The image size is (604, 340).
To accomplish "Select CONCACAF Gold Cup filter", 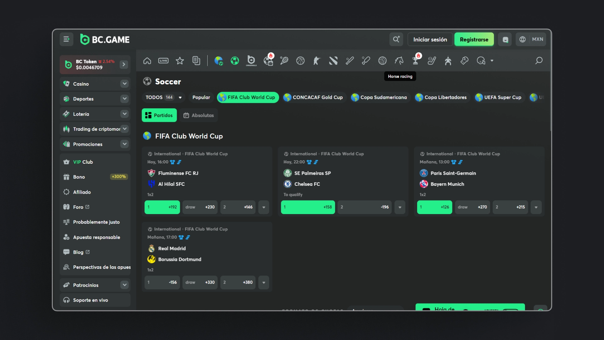I will click(314, 98).
